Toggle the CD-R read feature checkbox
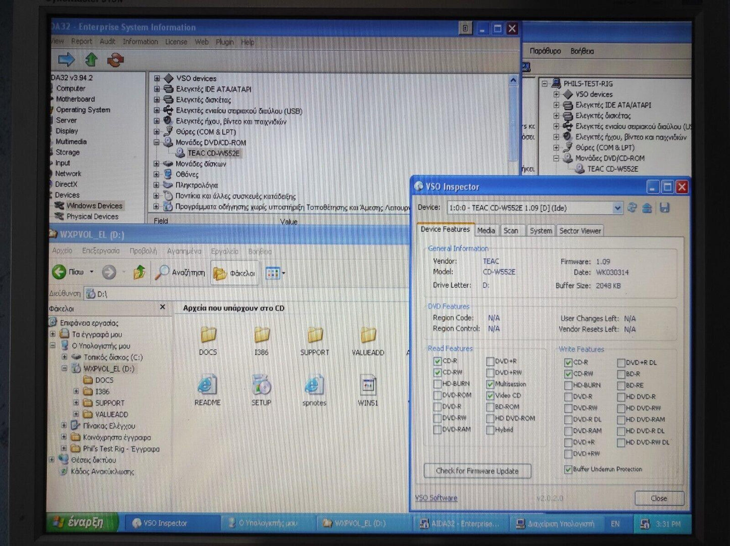730x546 pixels. click(437, 361)
